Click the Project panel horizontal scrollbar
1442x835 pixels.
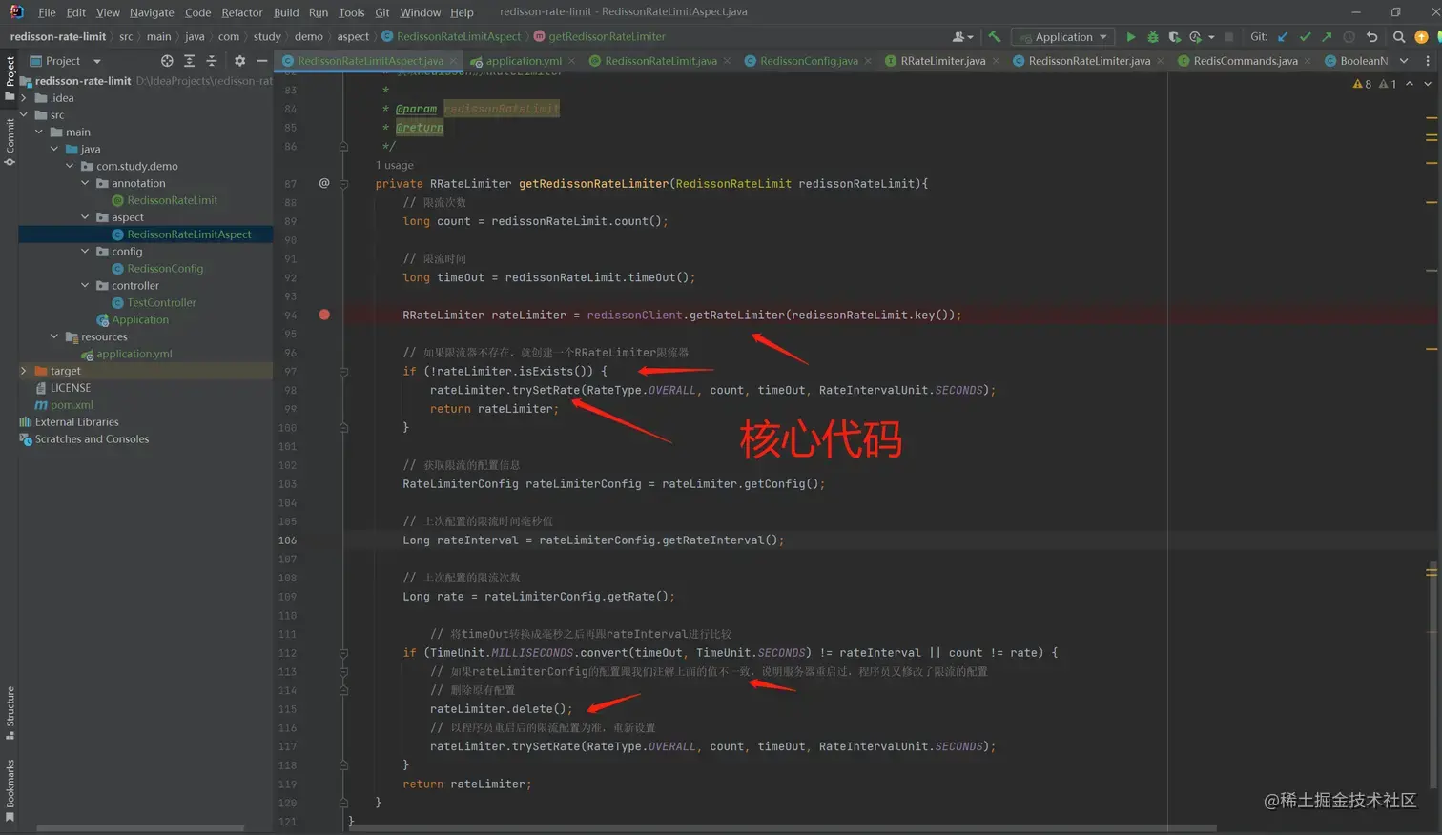click(140, 828)
